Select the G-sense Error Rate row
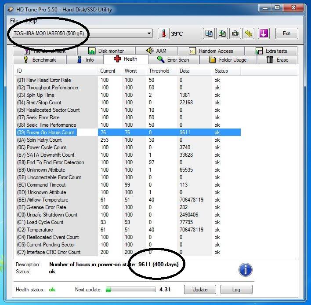This screenshot has height=305, width=311. (128, 207)
